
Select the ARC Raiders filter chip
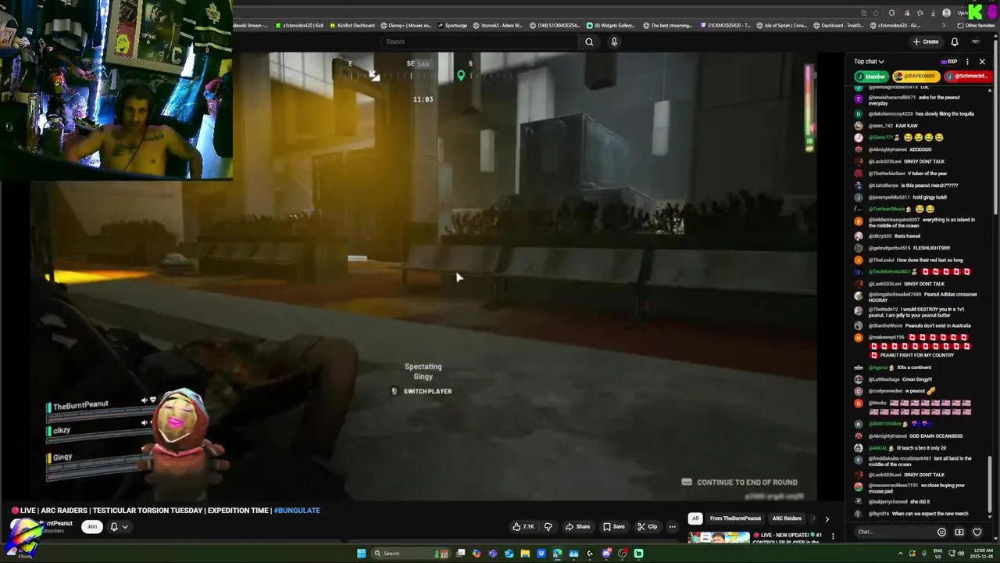(787, 518)
